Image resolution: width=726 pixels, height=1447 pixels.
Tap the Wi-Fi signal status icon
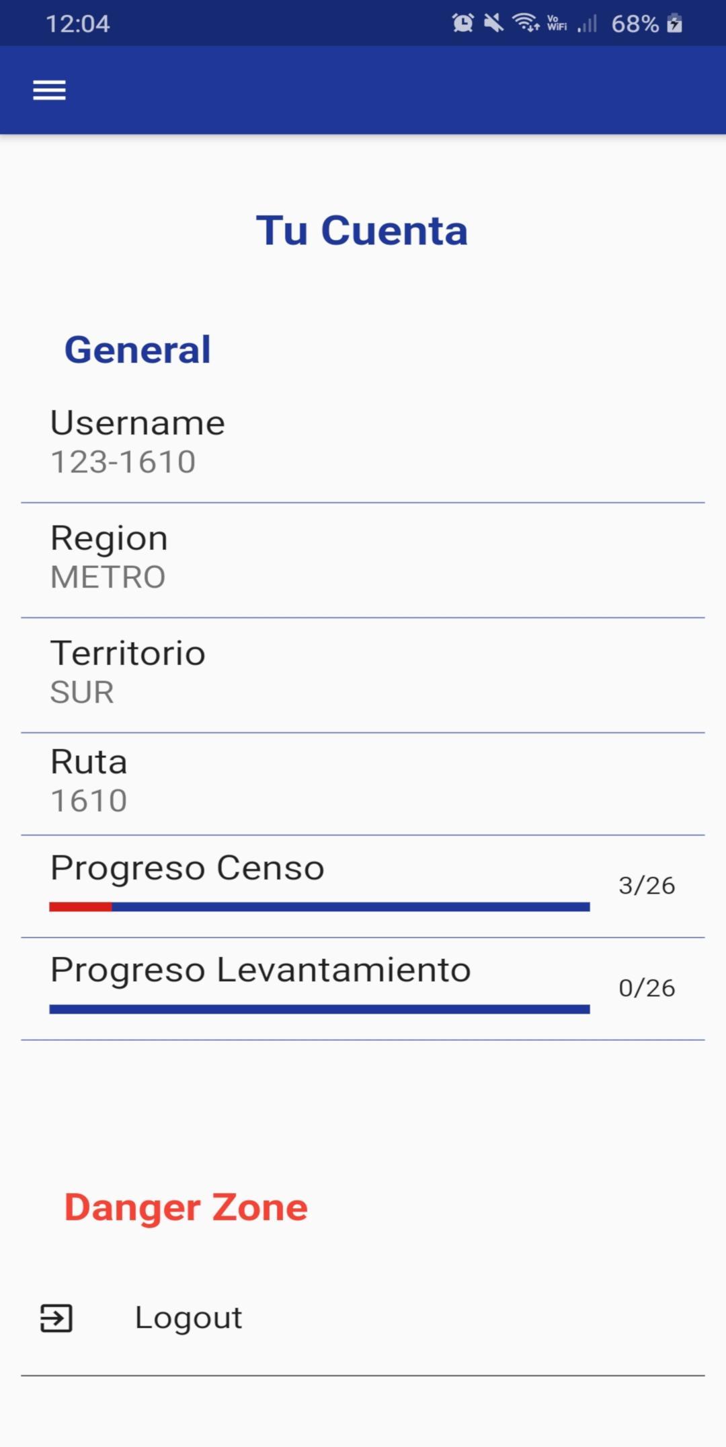click(526, 23)
